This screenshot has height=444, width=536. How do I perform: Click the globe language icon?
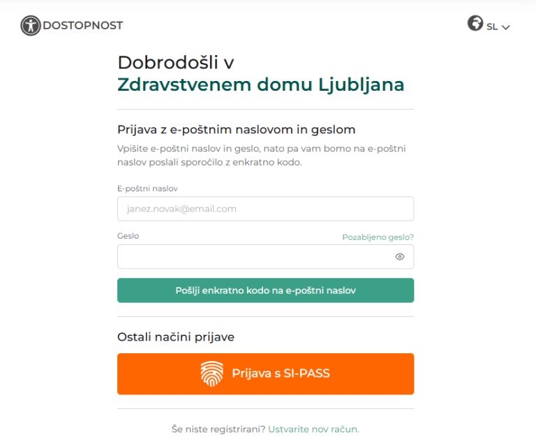click(x=475, y=24)
